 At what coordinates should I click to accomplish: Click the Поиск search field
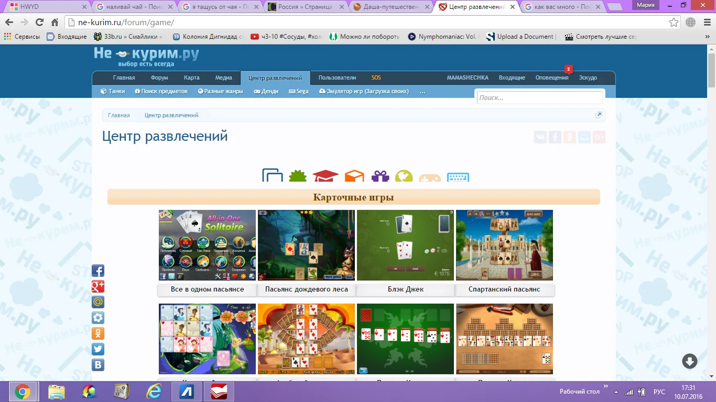[540, 97]
